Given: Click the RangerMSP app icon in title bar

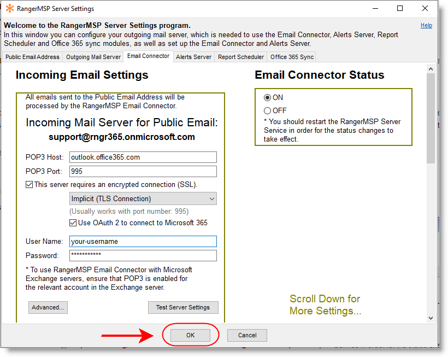Looking at the screenshot, I should click(10, 9).
